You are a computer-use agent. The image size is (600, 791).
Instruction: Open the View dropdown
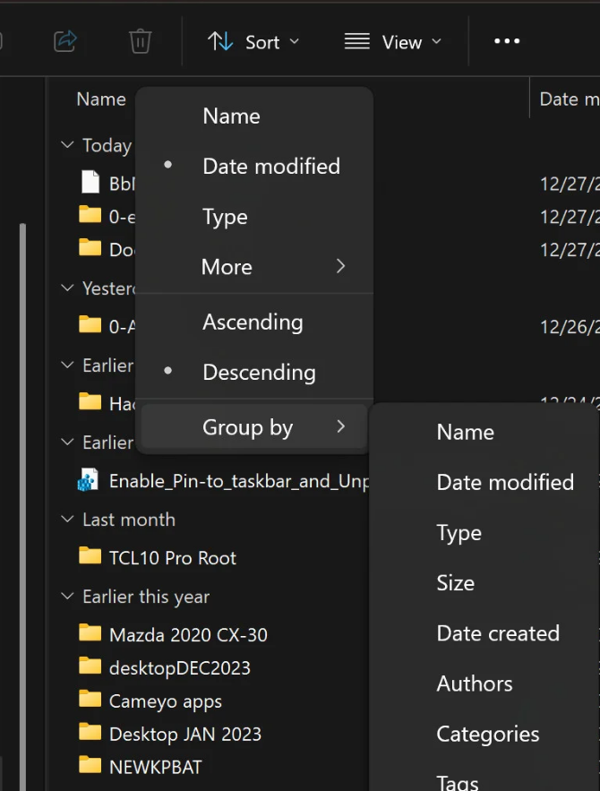[393, 41]
